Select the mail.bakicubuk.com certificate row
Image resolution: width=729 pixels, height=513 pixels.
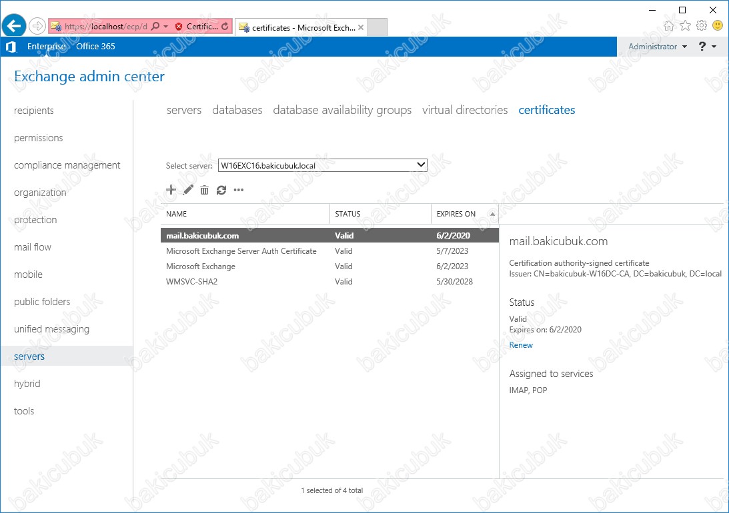[x=329, y=235]
